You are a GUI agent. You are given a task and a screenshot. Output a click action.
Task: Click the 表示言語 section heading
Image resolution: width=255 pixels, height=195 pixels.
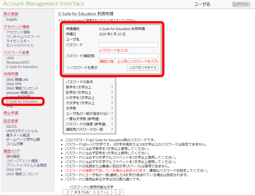(x=11, y=14)
